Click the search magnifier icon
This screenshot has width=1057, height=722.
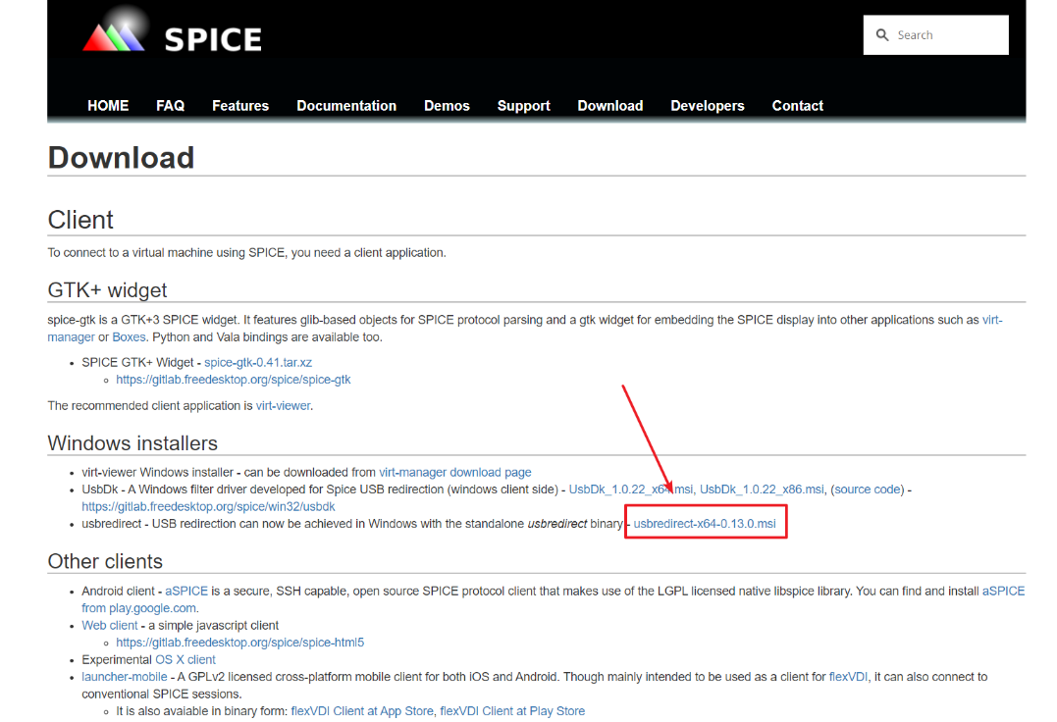tap(881, 35)
